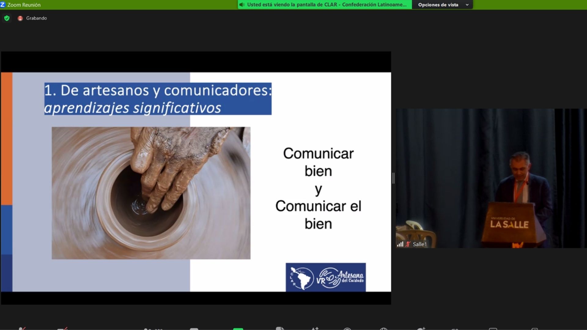The image size is (587, 330).
Task: Click the green encryption shield icon
Action: click(7, 18)
